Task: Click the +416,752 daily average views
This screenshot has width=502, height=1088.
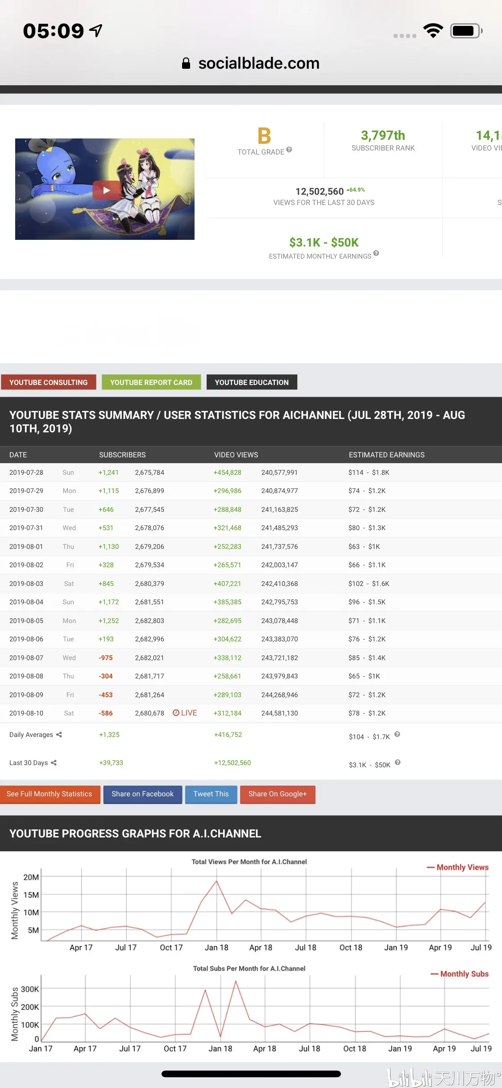Action: [x=228, y=735]
